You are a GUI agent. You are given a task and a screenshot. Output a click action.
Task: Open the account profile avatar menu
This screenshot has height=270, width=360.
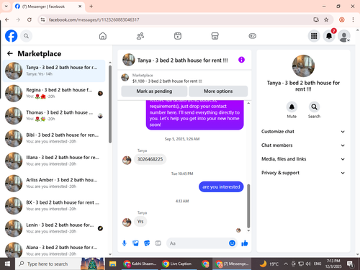click(x=344, y=36)
